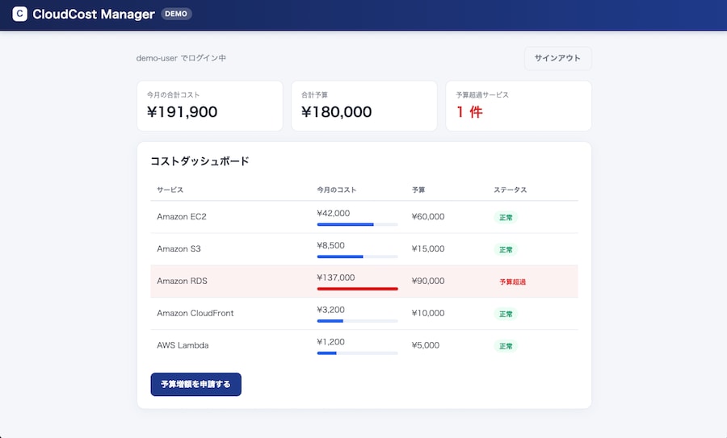Click the 合計予算 ¥180,000 card
Image resolution: width=727 pixels, height=438 pixels.
coord(364,106)
